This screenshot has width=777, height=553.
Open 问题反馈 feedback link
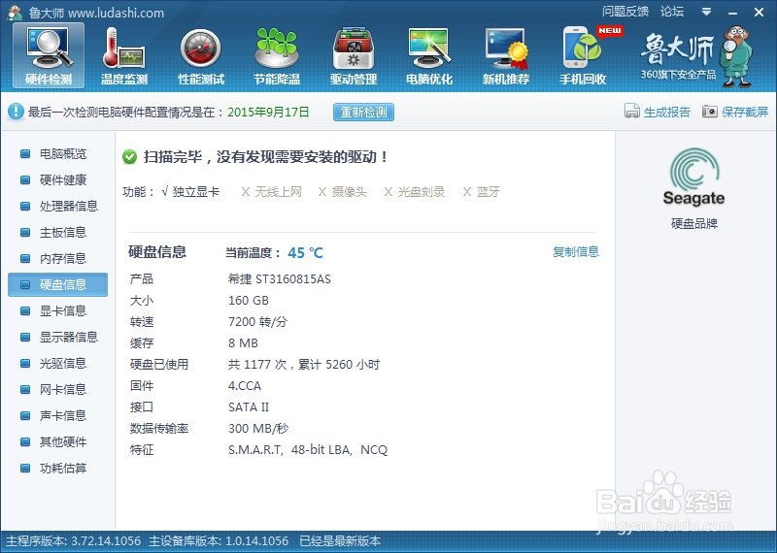pos(625,12)
